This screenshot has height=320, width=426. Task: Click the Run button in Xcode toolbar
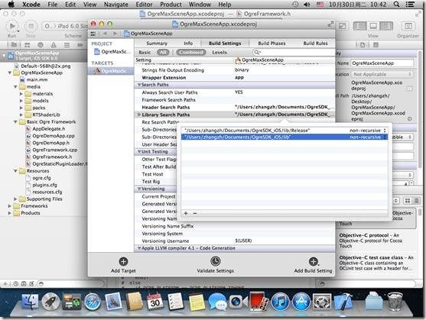(12, 26)
